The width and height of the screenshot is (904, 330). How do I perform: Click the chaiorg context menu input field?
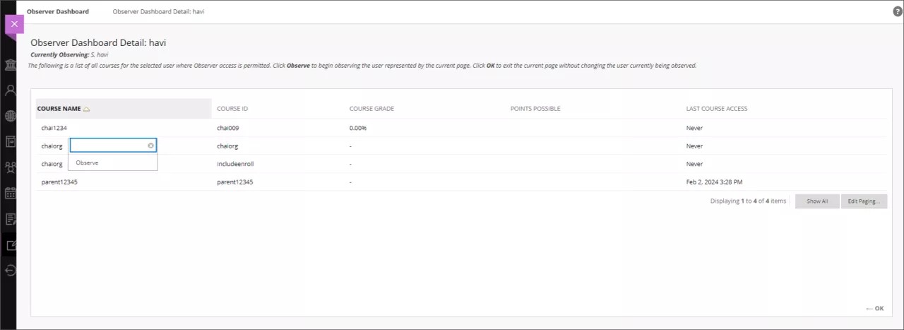coord(108,146)
